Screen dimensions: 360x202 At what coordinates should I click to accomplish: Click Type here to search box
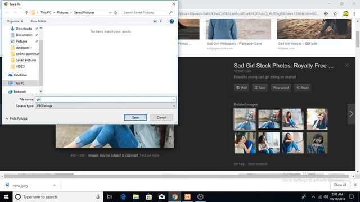pos(58,197)
